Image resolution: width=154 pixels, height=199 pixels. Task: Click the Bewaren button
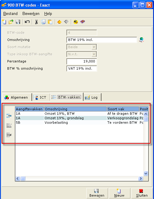pos(97,193)
